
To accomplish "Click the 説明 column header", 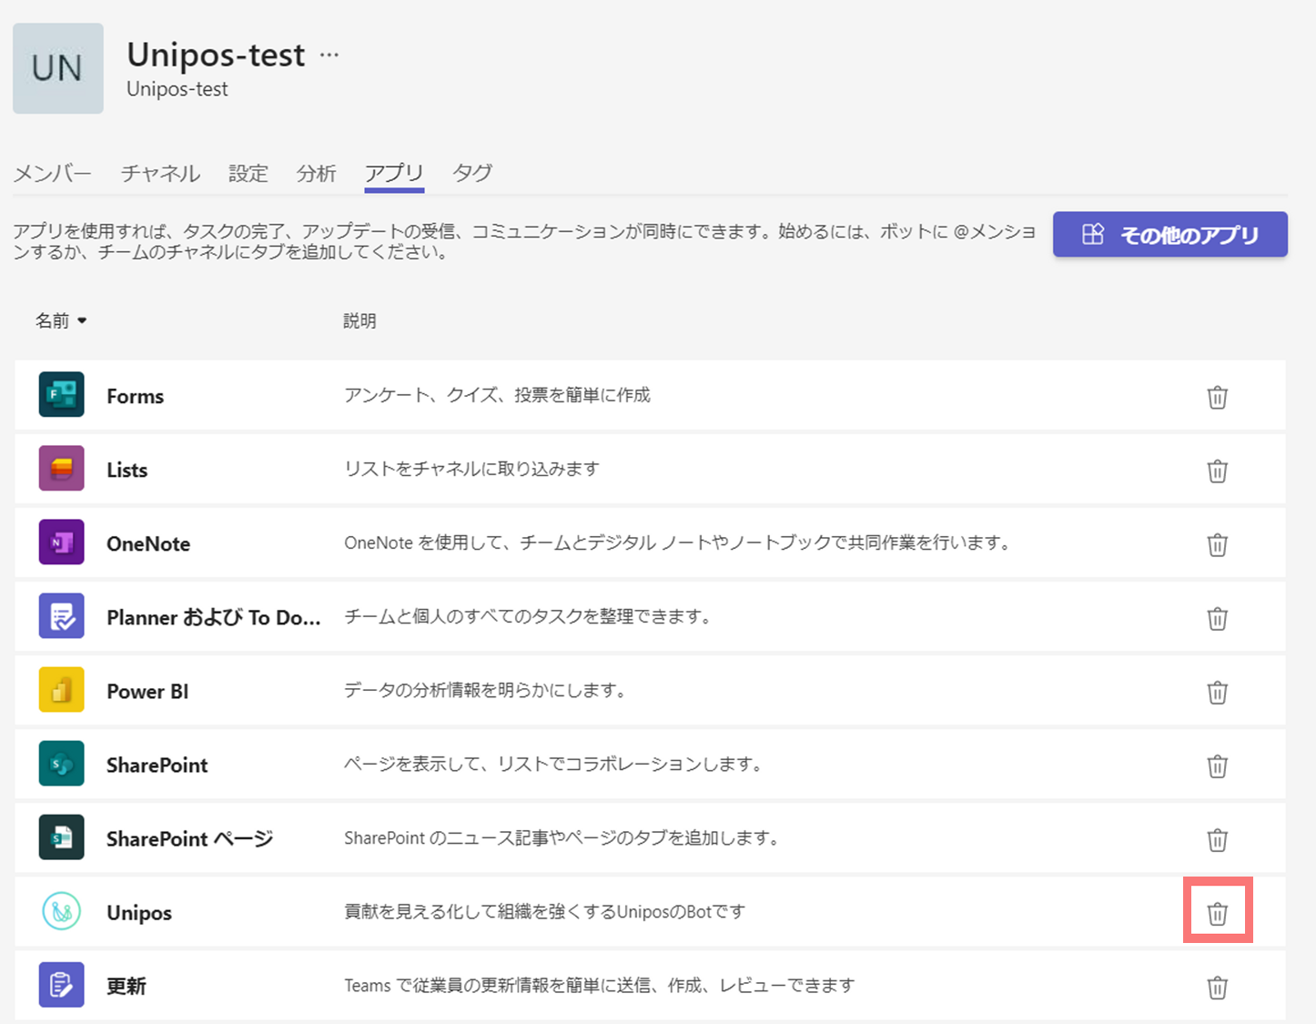I will (359, 320).
